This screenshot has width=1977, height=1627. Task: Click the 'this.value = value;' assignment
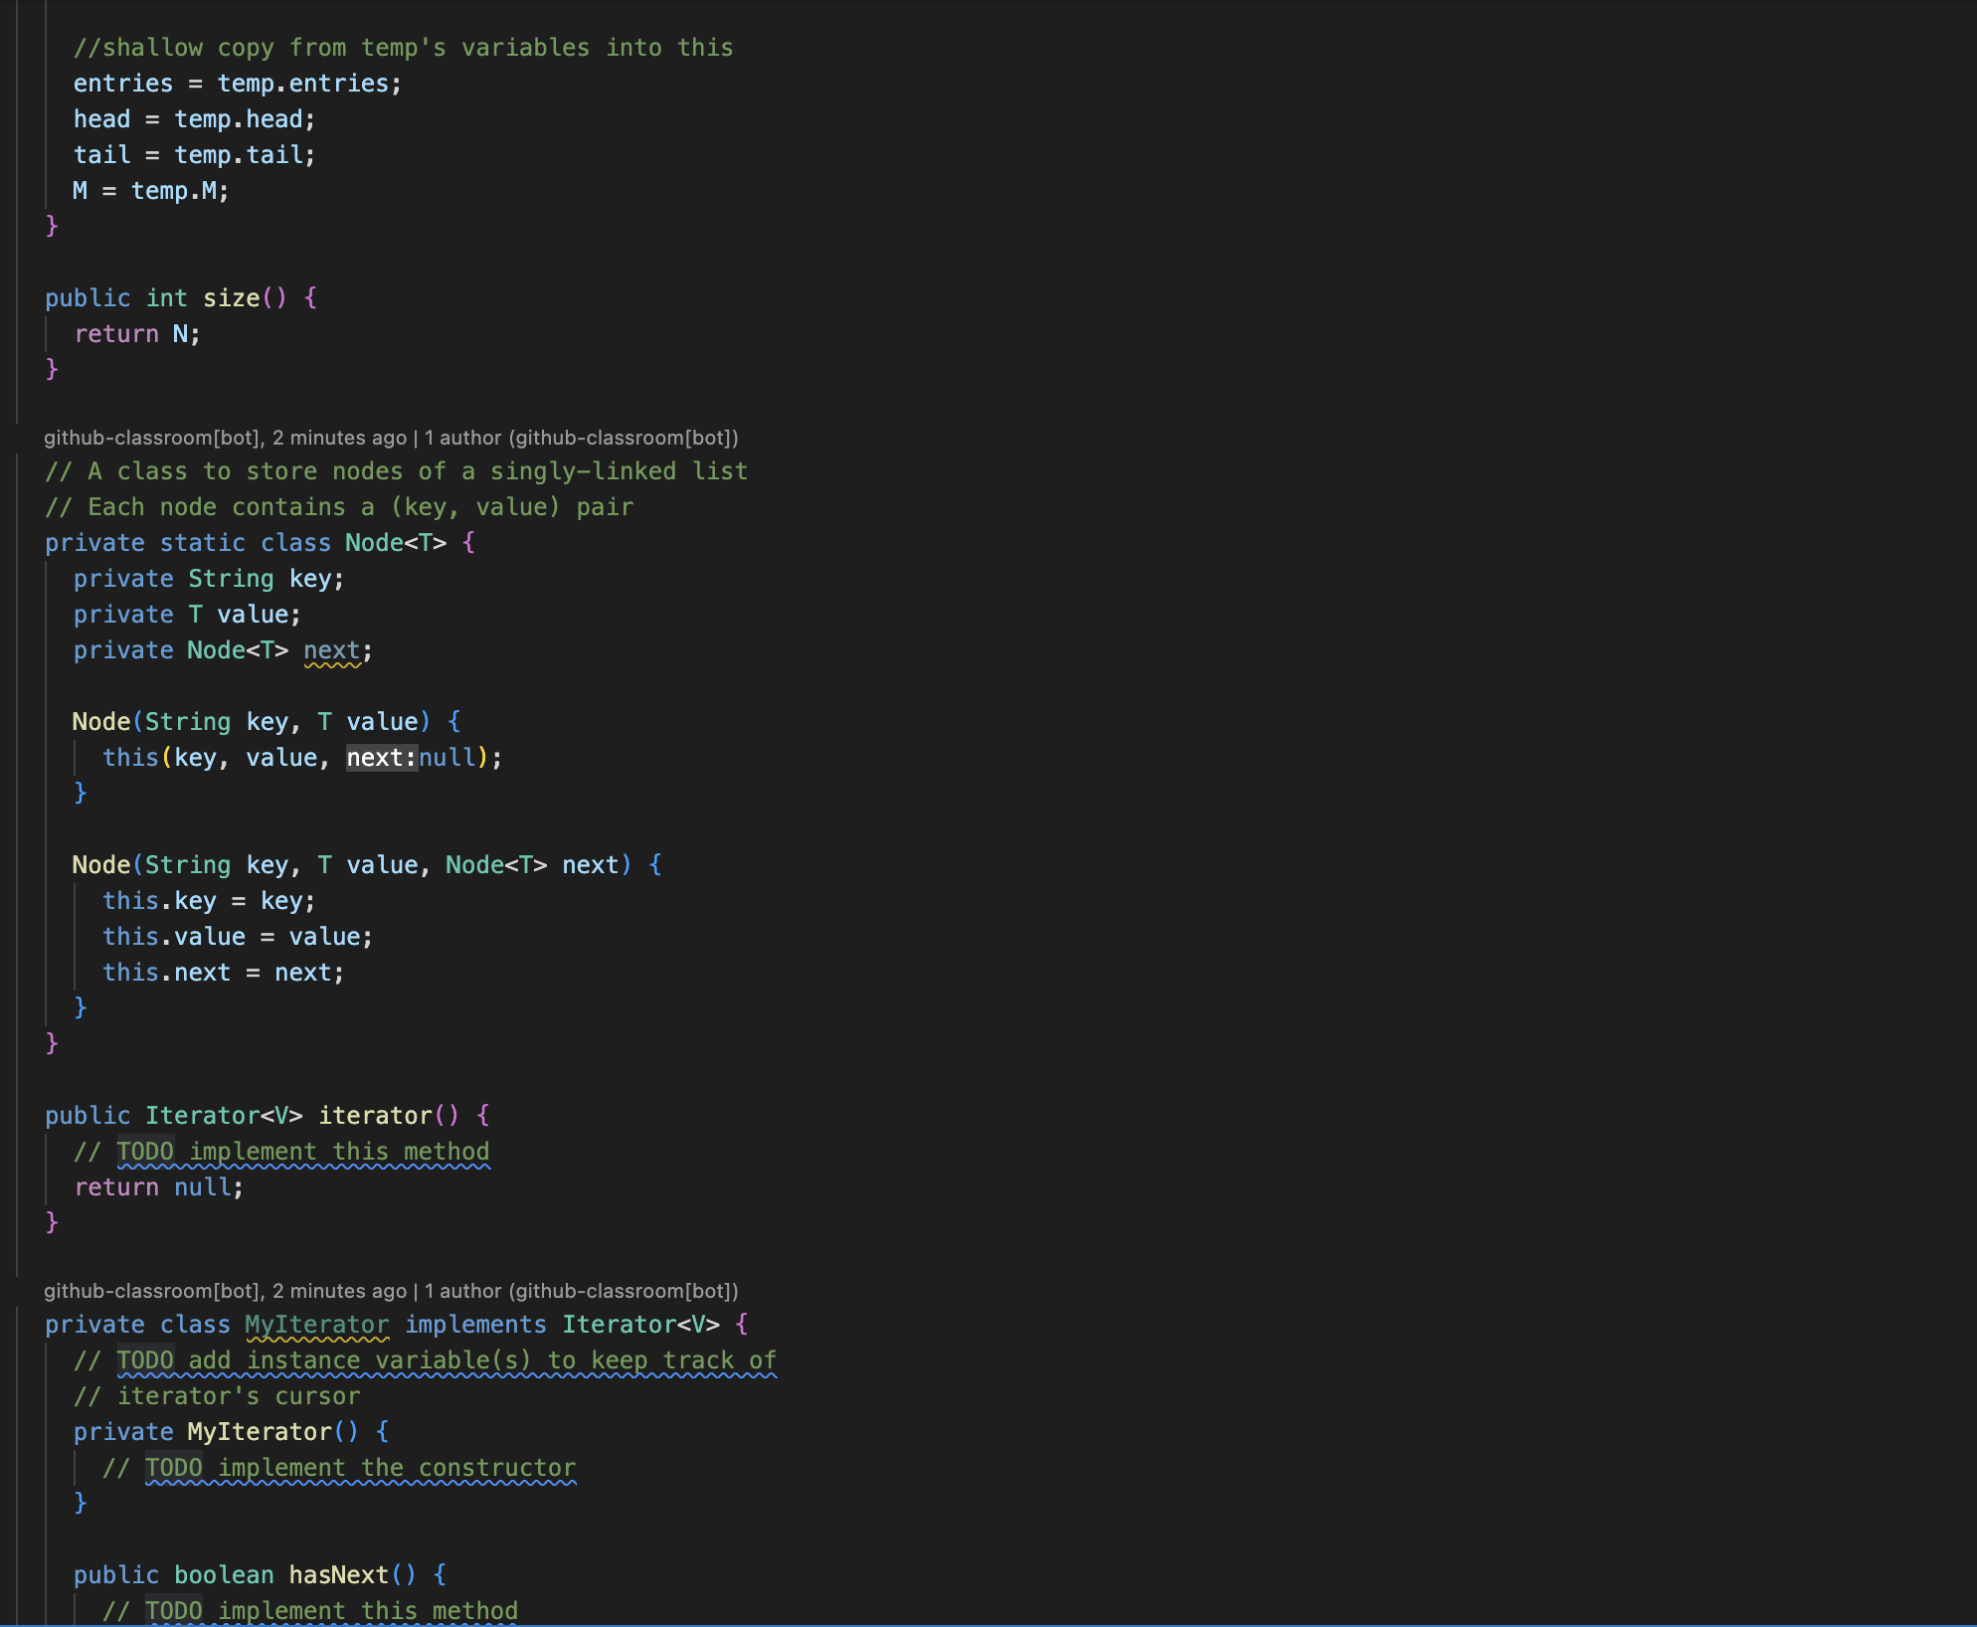tap(237, 937)
